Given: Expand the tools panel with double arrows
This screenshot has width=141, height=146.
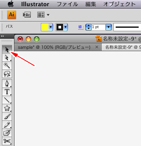Looking at the screenshot, I should pos(3,36).
